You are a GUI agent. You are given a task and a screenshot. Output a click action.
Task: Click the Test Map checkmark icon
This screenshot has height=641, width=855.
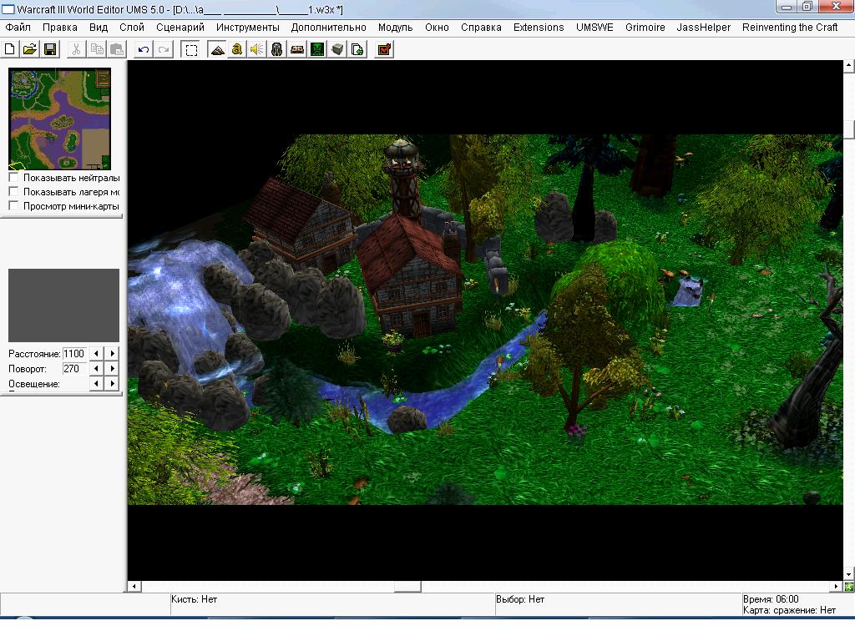point(384,49)
